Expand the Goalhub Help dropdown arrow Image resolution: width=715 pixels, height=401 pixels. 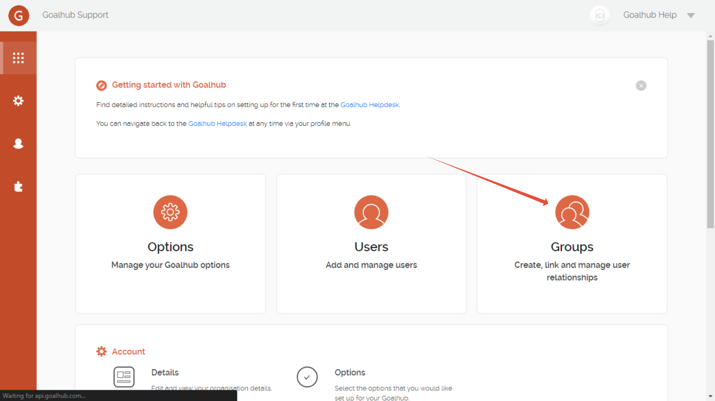point(691,15)
